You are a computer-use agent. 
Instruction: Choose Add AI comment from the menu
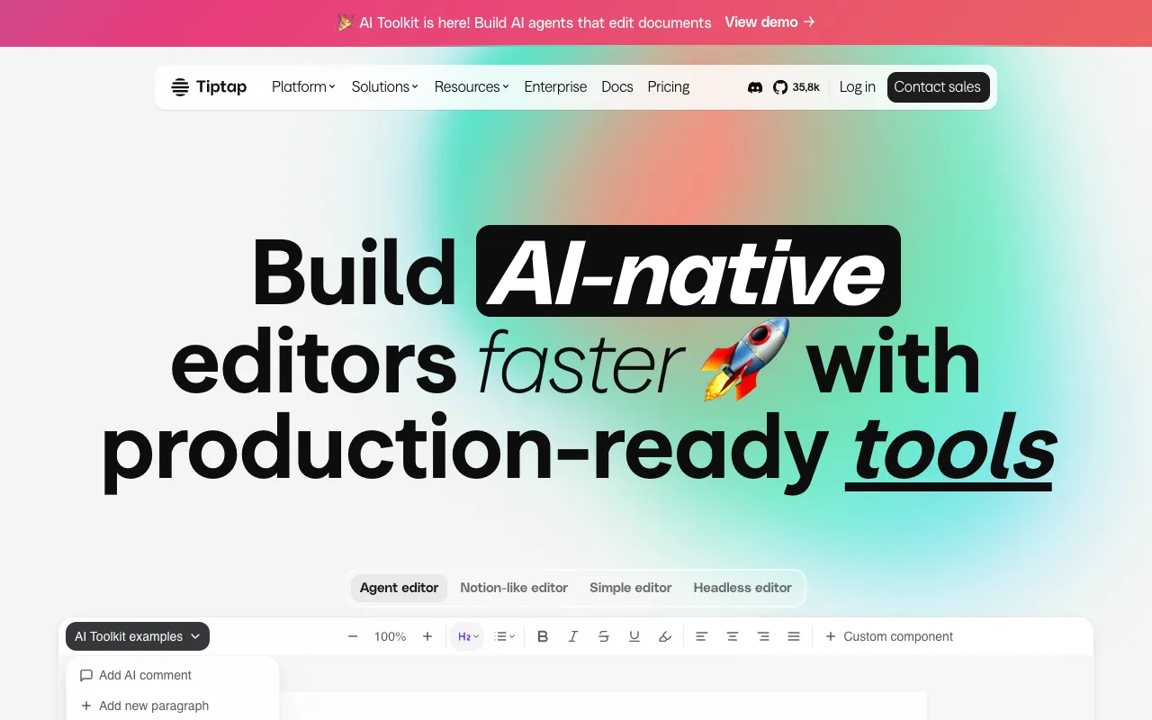coord(145,675)
